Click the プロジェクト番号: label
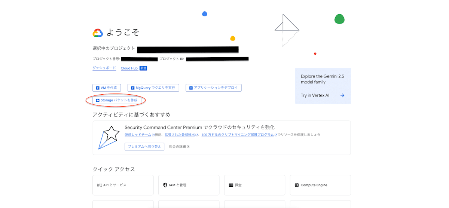The height and width of the screenshot is (208, 449). point(106,59)
